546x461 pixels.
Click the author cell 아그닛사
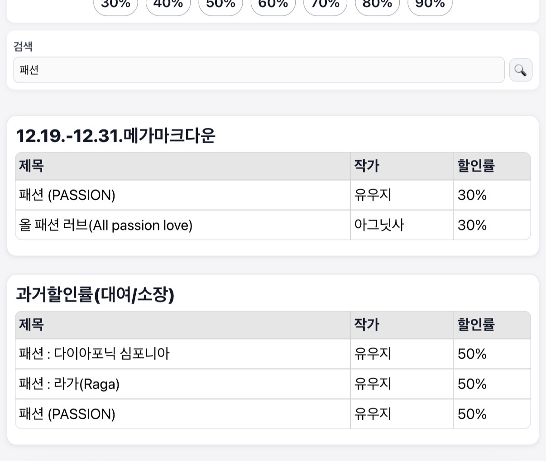point(379,225)
